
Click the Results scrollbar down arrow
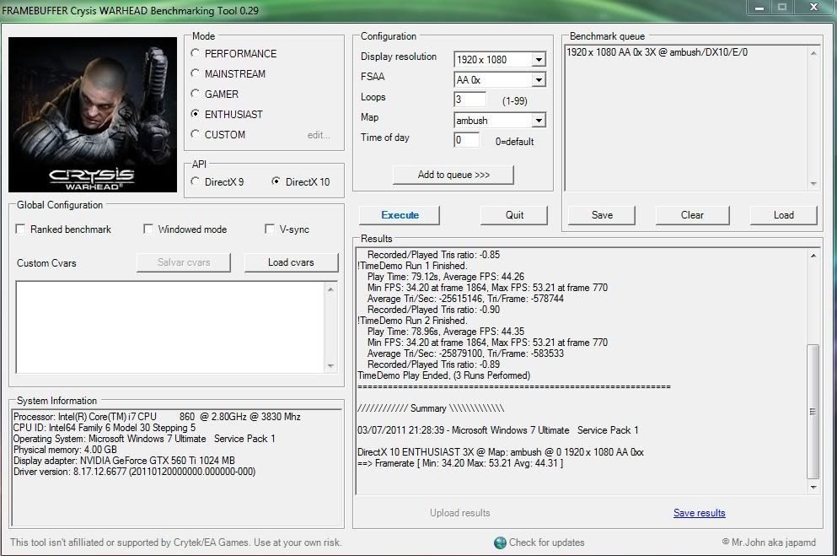coord(813,487)
